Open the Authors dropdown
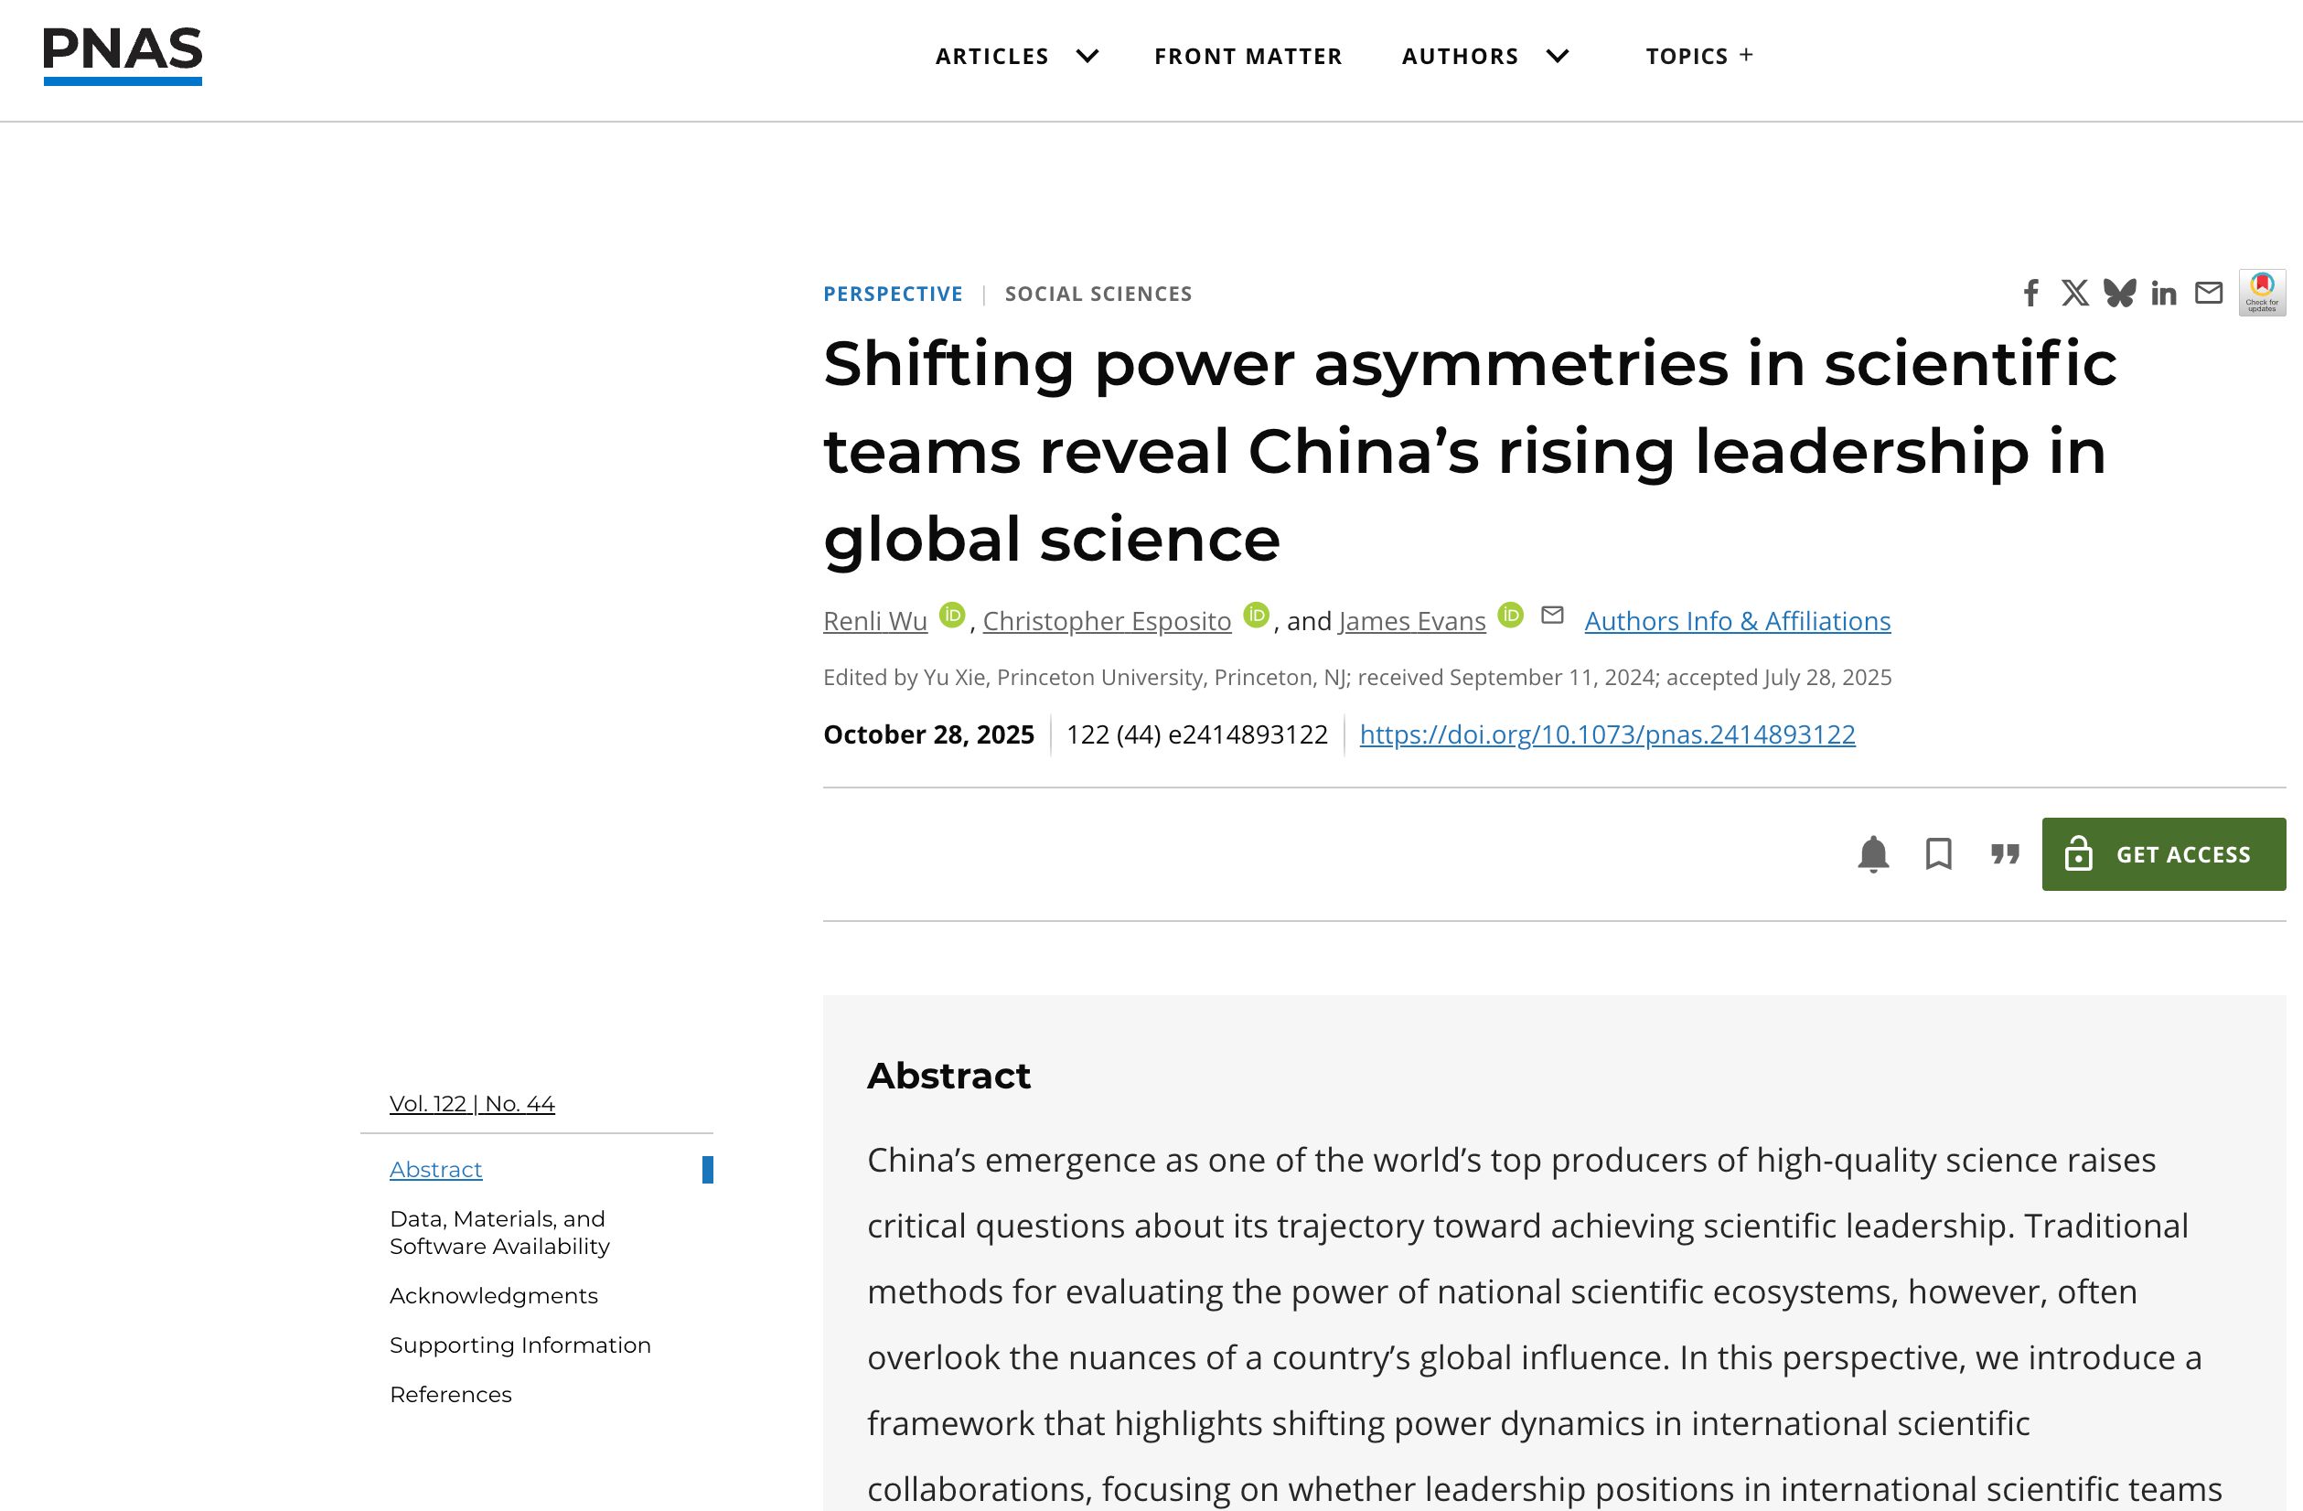 tap(1485, 55)
